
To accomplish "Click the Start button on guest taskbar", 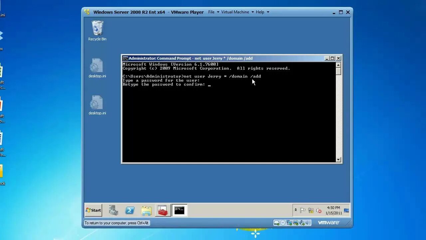I will (94, 210).
